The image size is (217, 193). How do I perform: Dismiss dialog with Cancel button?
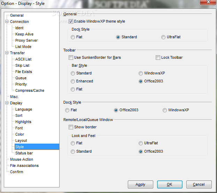click(x=199, y=184)
